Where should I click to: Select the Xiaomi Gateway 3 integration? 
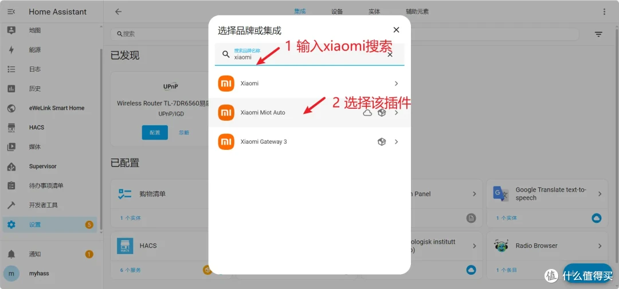(309, 141)
